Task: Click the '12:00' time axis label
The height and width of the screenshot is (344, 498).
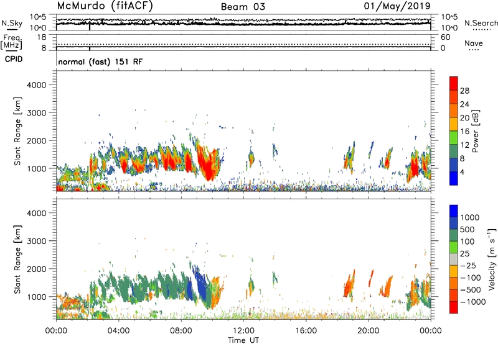Action: tap(243, 331)
